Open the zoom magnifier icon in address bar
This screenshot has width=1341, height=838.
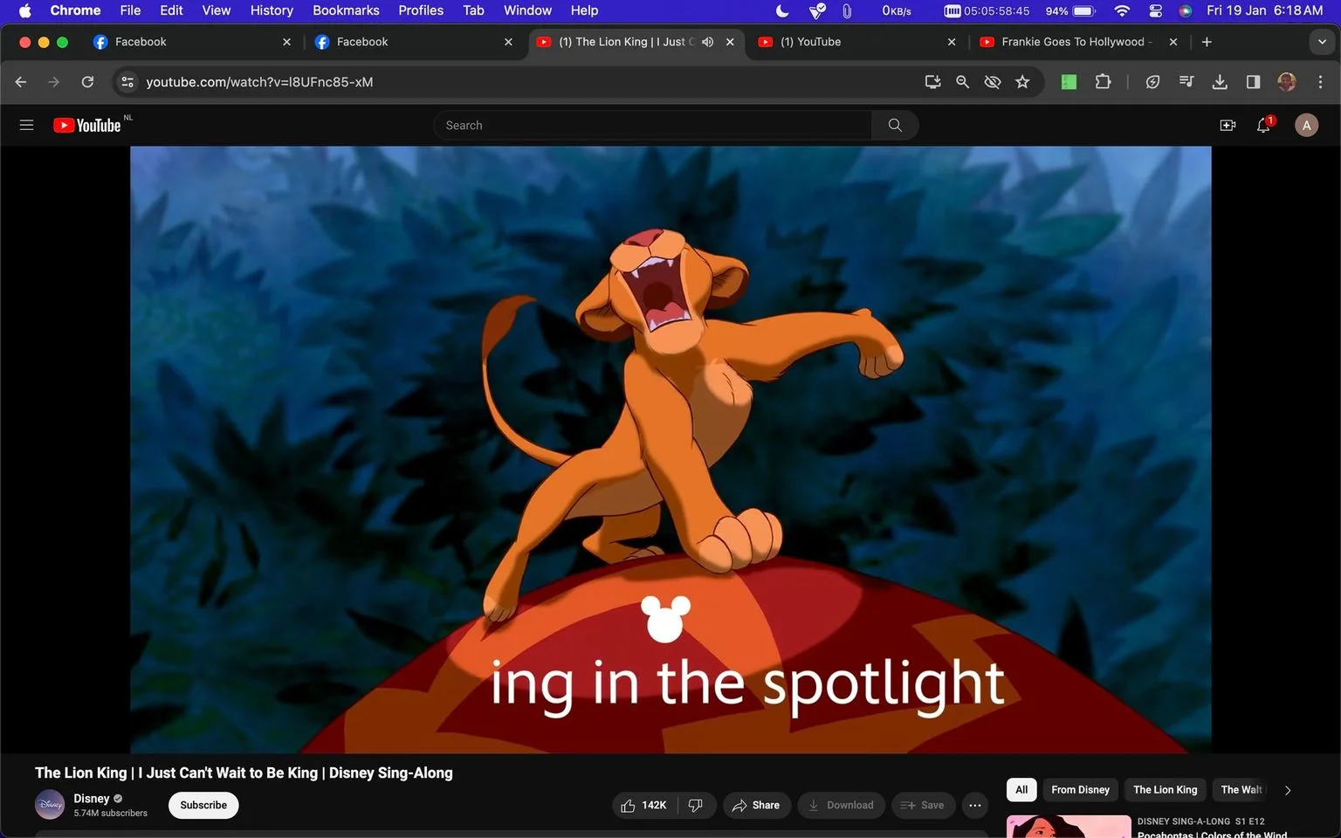(962, 81)
